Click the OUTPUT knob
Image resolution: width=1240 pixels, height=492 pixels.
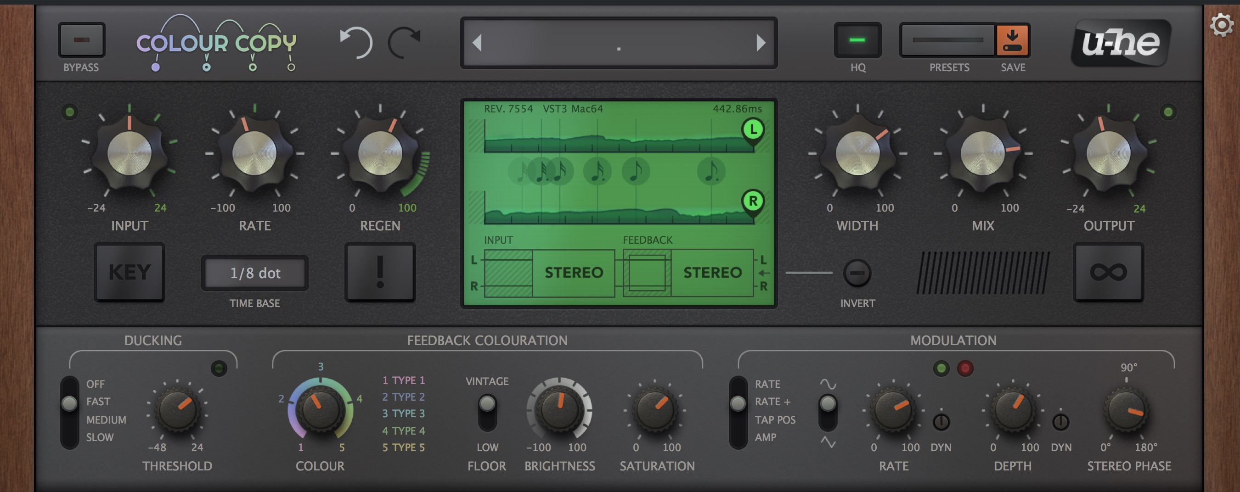(x=1108, y=153)
